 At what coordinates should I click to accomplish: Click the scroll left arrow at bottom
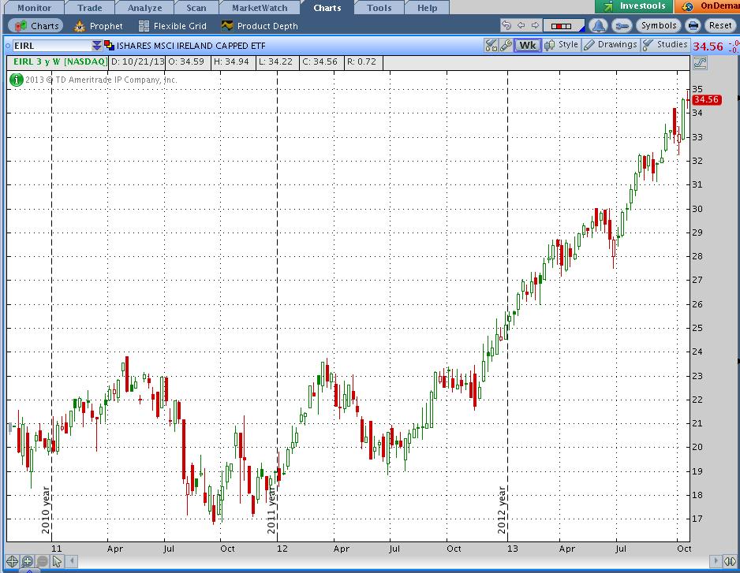(72, 561)
